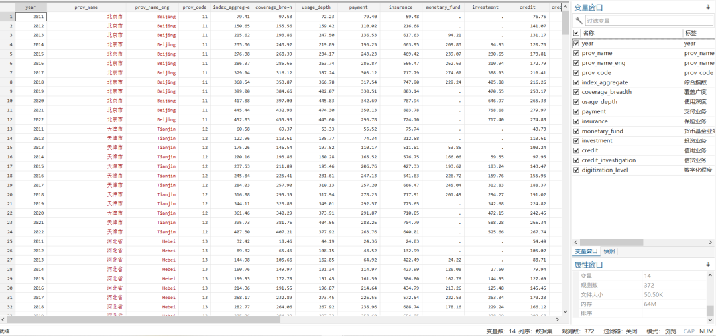
Task: Uncheck the digitization_level variable checkbox
Action: [576, 170]
